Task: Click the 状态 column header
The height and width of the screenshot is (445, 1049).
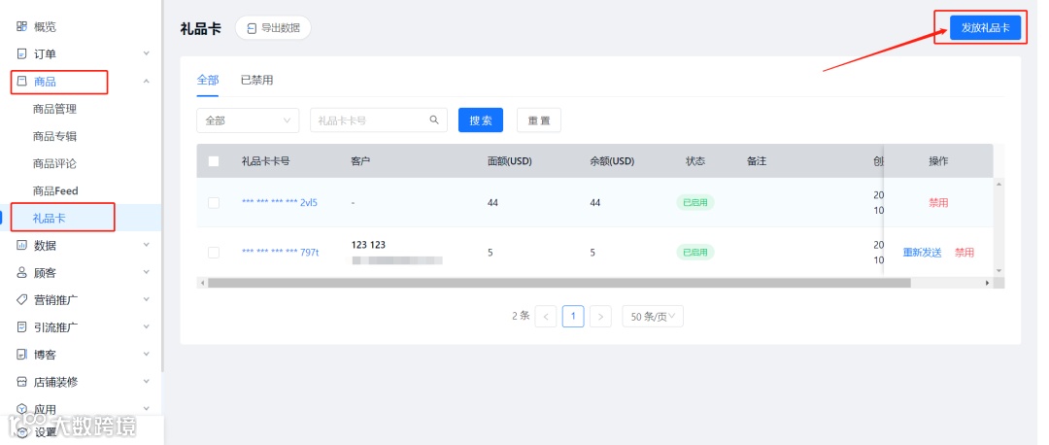Action: pos(695,161)
